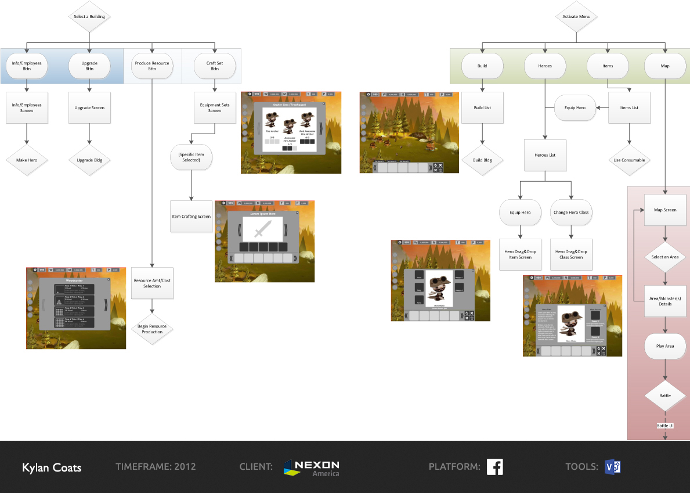Select the Build Bldg diamond
This screenshot has height=493, width=690.
(x=482, y=160)
